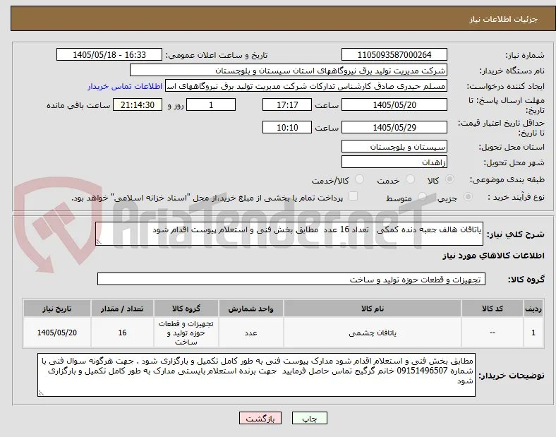Click the validity time 10:10 field
Screen dimensions: 556x437
287,127
